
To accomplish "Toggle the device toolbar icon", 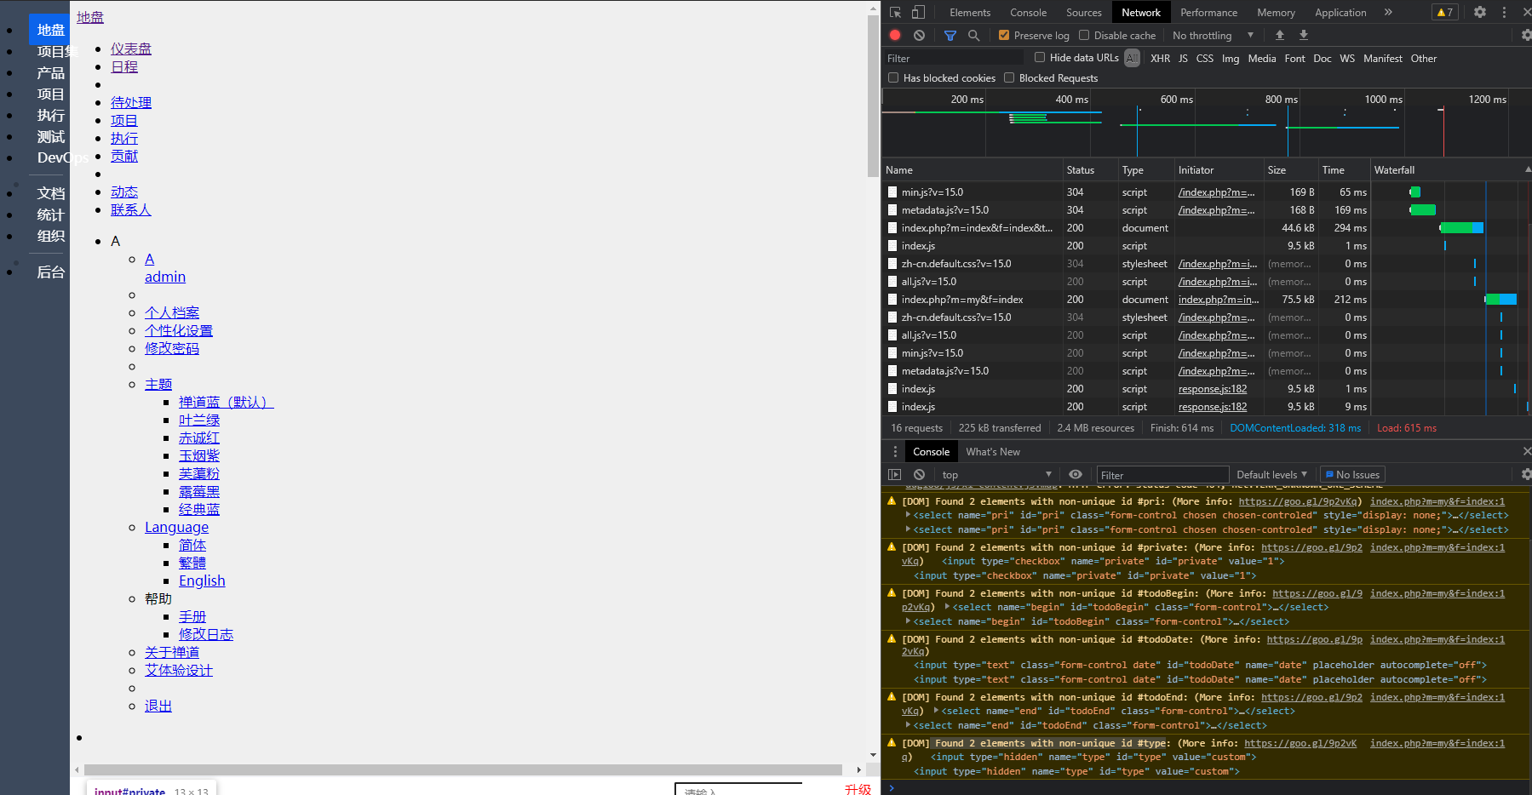I will [x=918, y=12].
